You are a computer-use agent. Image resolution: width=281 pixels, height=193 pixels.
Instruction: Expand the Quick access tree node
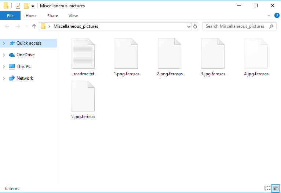click(4, 43)
